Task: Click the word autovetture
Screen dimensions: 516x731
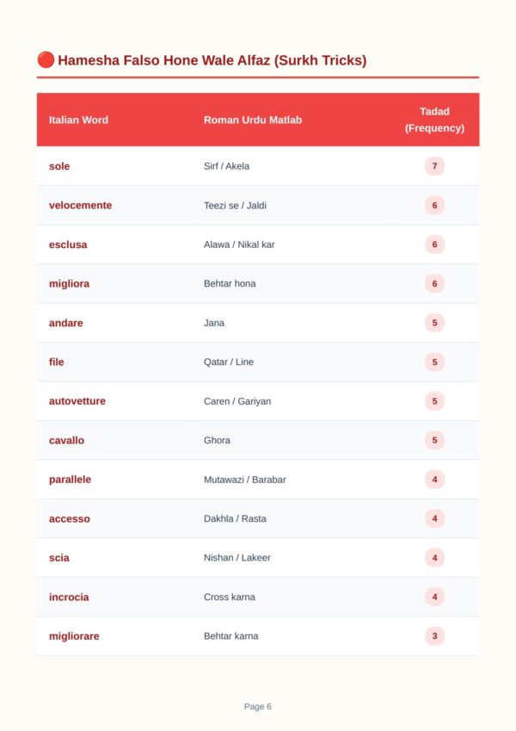Action: tap(77, 401)
